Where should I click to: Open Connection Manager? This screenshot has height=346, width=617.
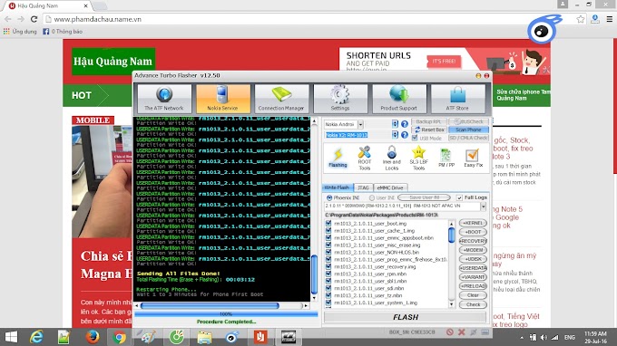(281, 98)
